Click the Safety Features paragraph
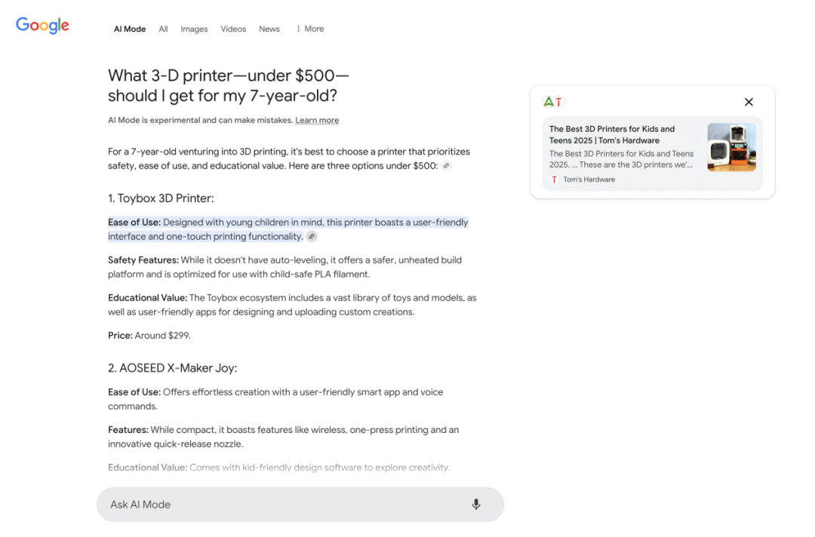 tap(284, 267)
